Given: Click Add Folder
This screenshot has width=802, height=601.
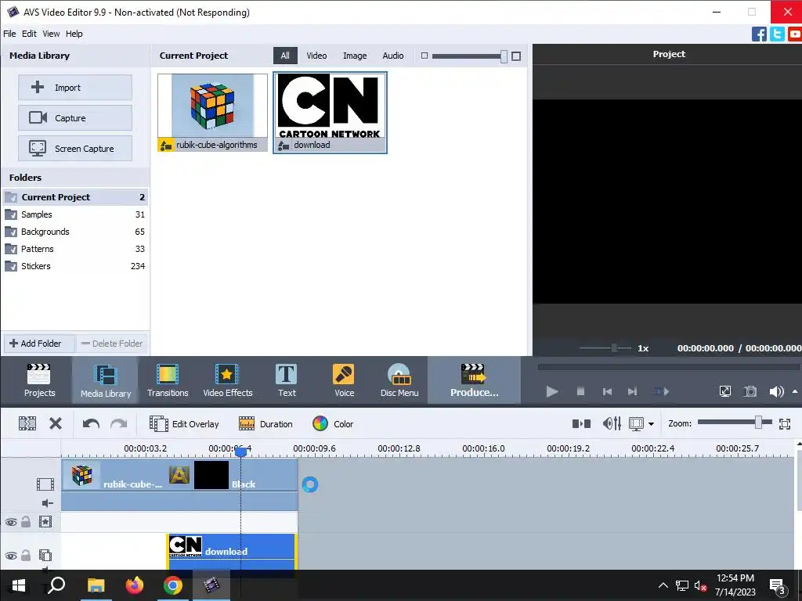Looking at the screenshot, I should [39, 344].
